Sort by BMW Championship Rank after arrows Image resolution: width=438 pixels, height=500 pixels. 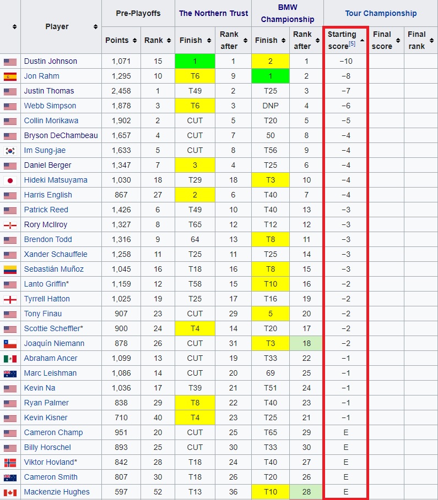pyautogui.click(x=317, y=41)
